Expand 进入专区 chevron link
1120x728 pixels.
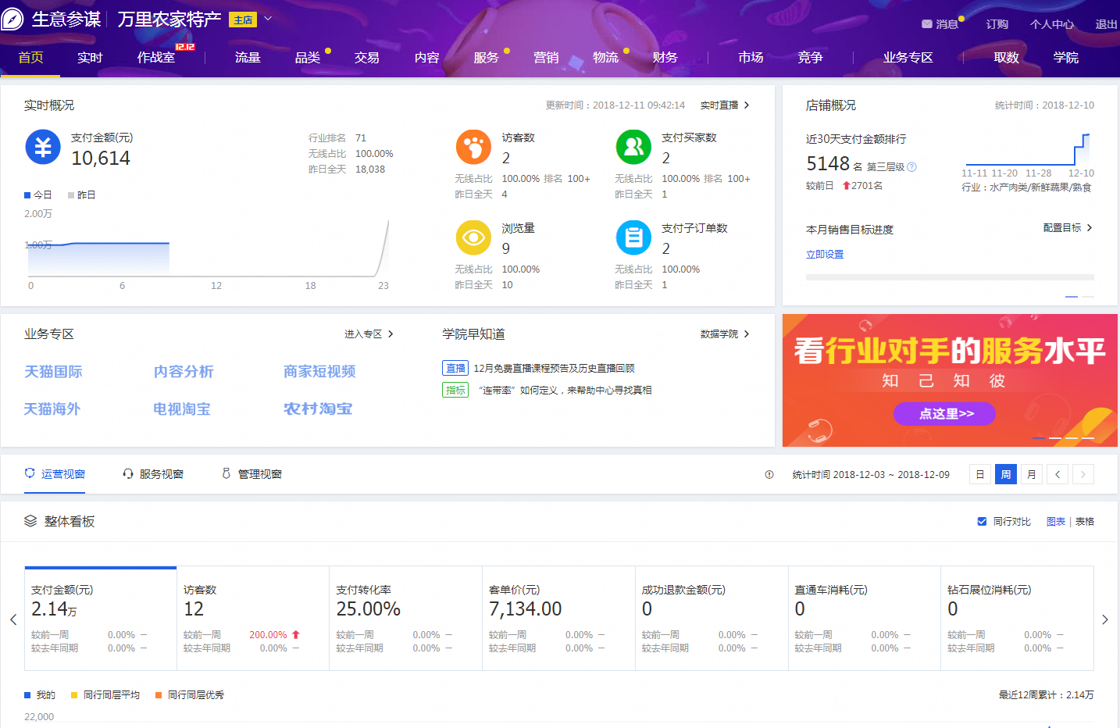pyautogui.click(x=369, y=334)
